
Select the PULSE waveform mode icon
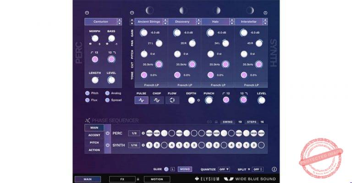coord(142,100)
